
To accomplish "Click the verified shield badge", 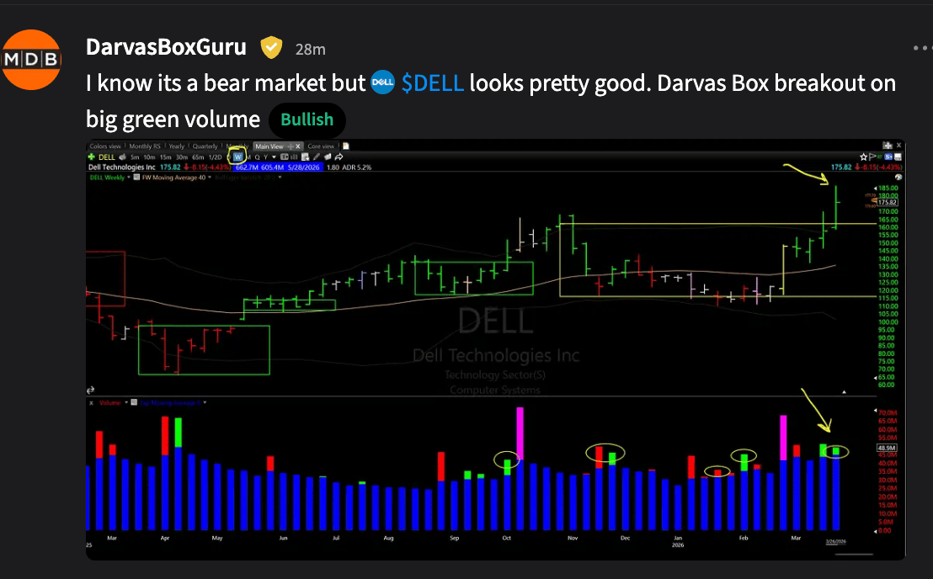I will coord(271,48).
